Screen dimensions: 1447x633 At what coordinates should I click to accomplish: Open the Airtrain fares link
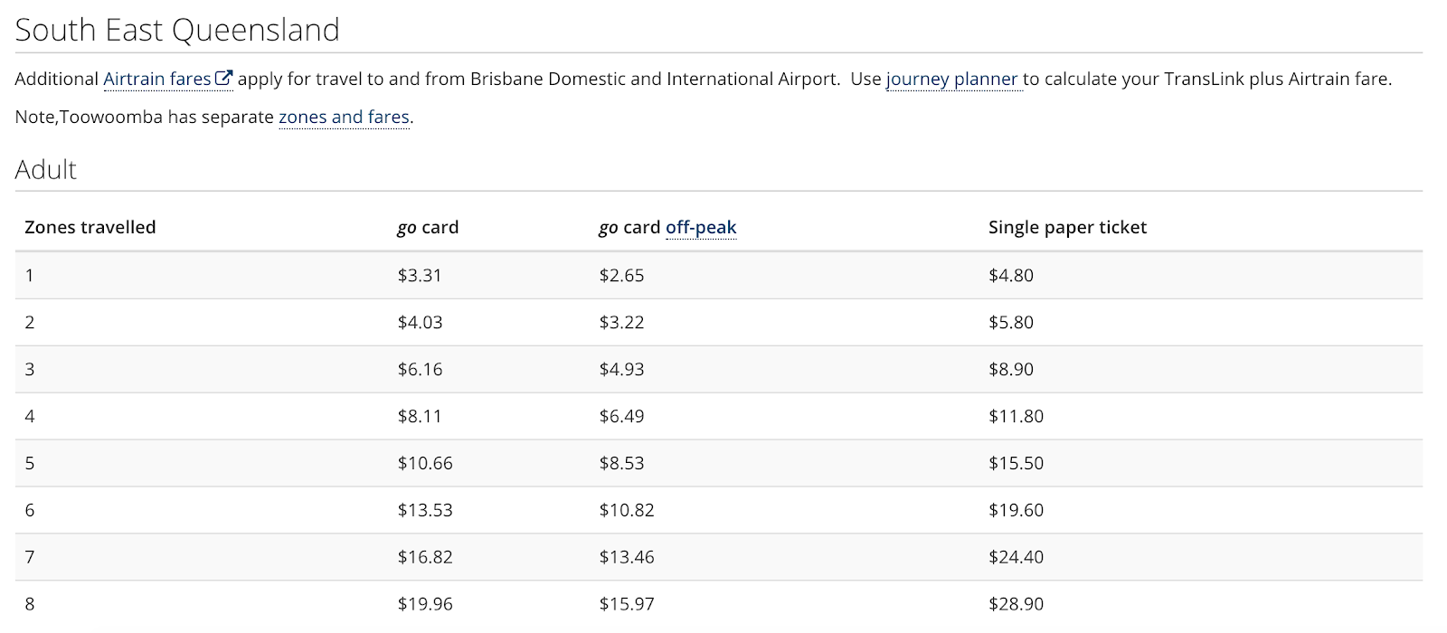[x=157, y=80]
